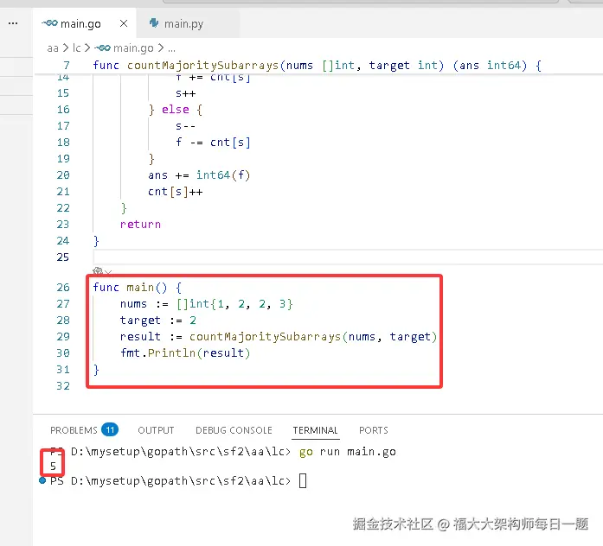
Task: Click the Python icon on main.py tab
Action: pyautogui.click(x=154, y=23)
